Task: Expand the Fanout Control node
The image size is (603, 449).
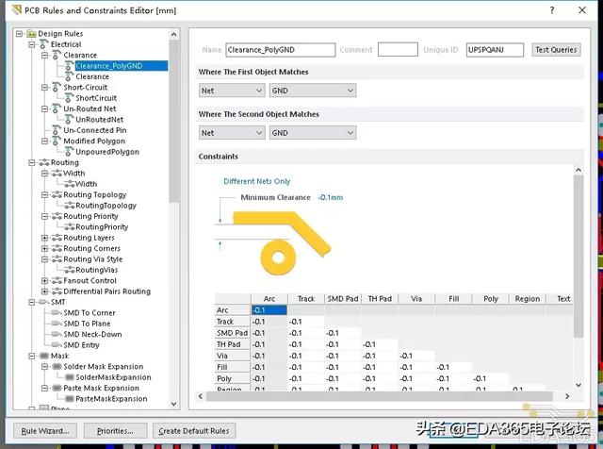Action: click(x=44, y=281)
